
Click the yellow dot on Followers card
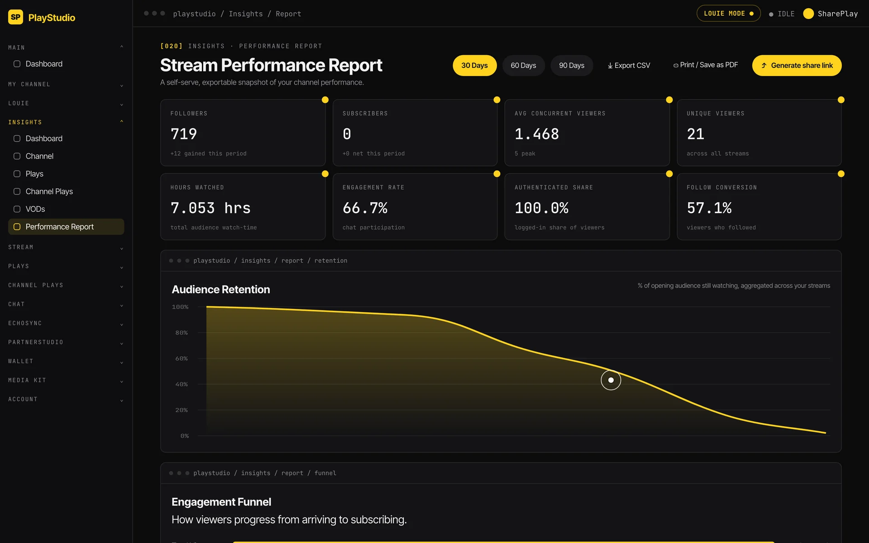click(x=325, y=100)
